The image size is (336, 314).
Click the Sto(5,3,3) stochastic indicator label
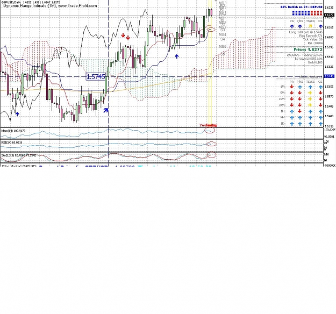coord(18,155)
